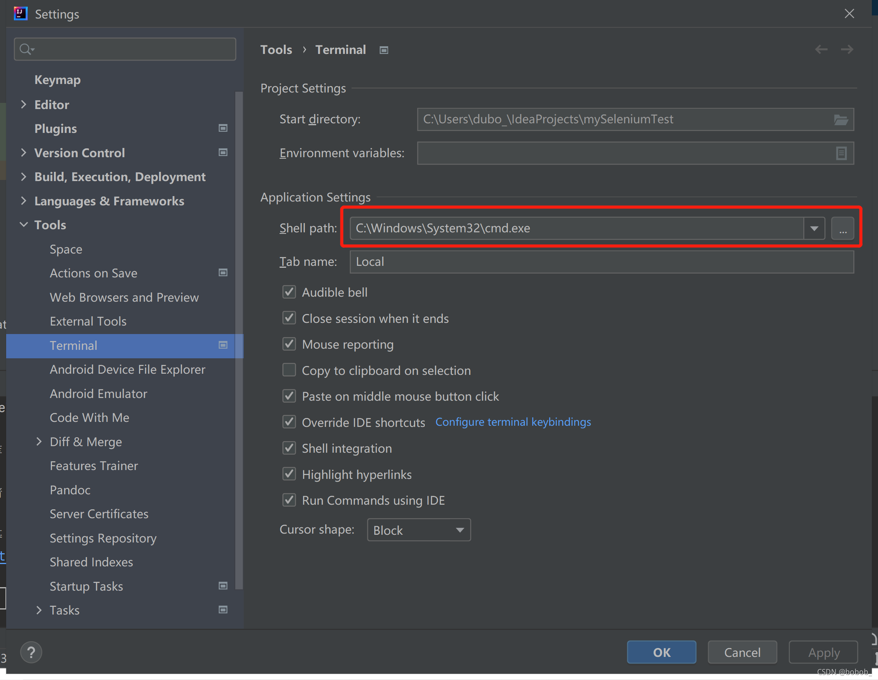Click project-level icon beside Plugins
The height and width of the screenshot is (680, 878).
(x=223, y=128)
